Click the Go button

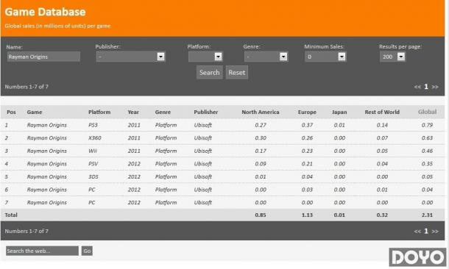tap(87, 251)
